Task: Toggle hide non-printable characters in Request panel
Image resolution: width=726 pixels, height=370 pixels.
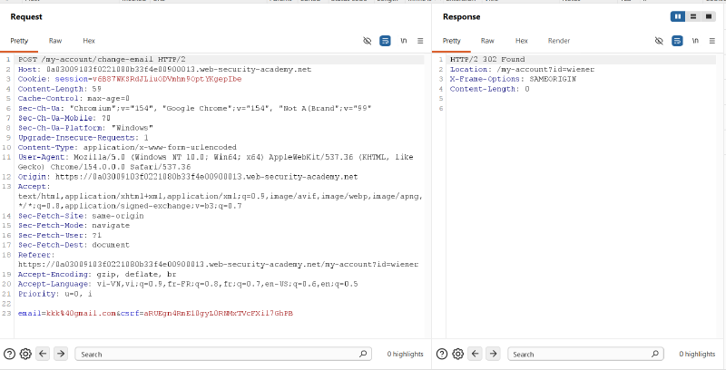Action: point(368,41)
